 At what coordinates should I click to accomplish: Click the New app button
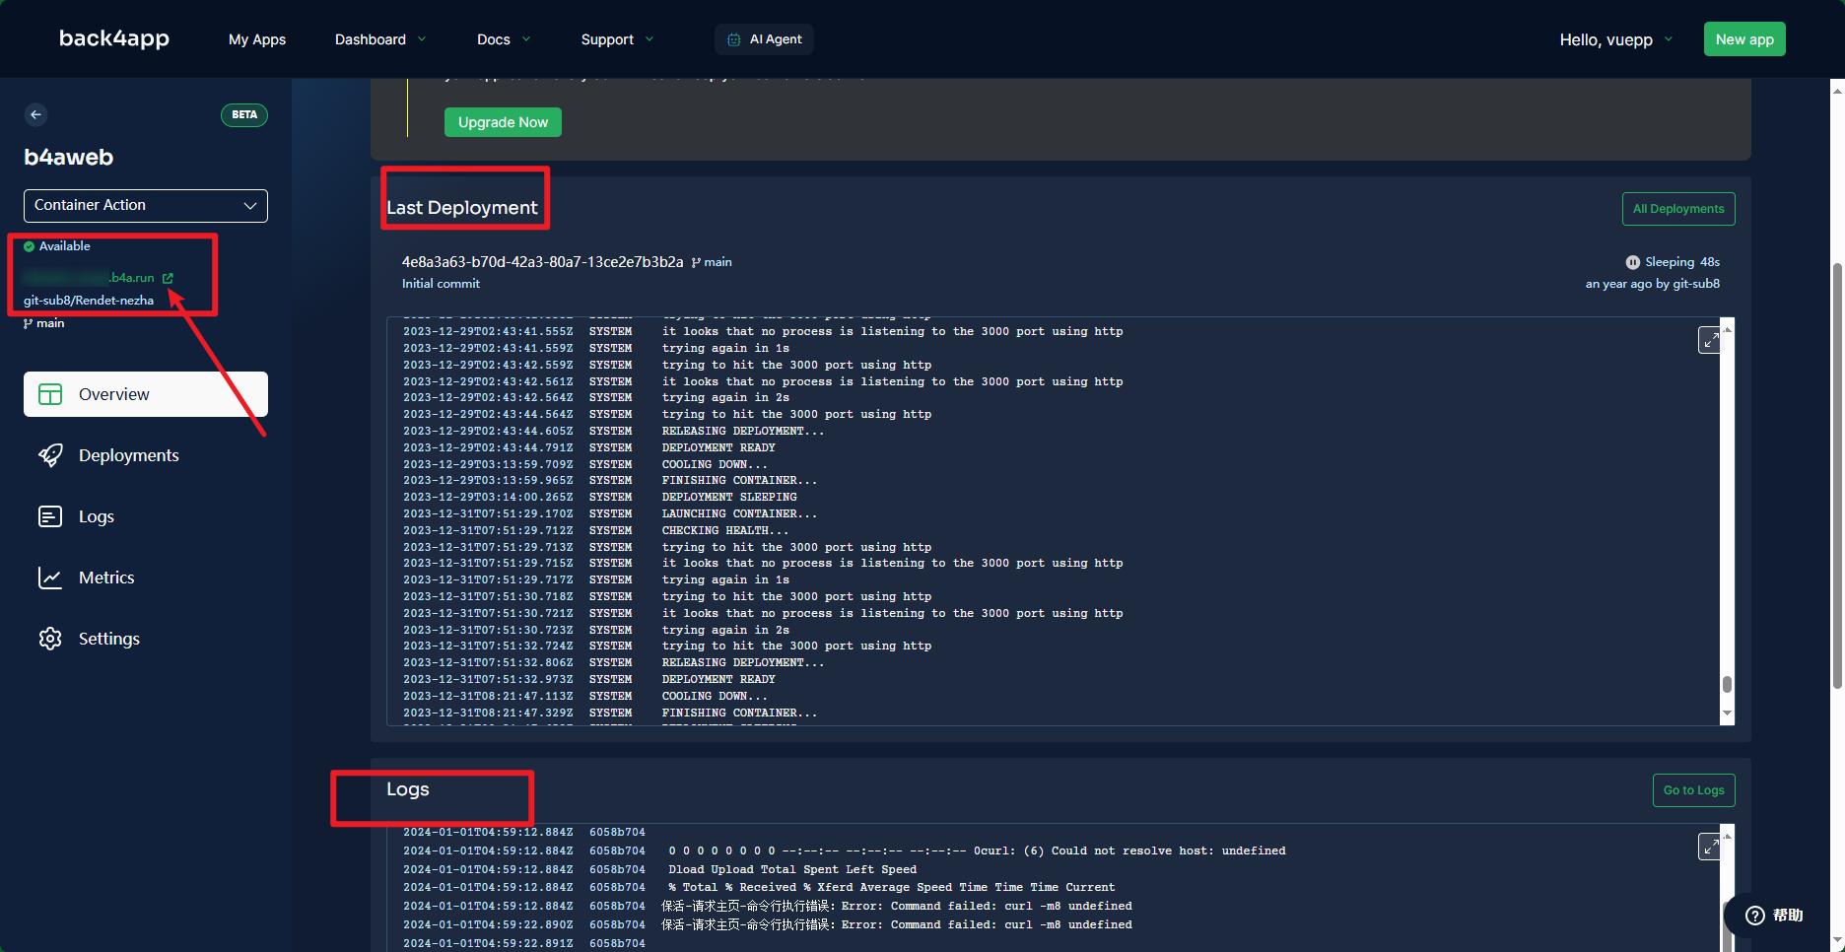[1744, 39]
